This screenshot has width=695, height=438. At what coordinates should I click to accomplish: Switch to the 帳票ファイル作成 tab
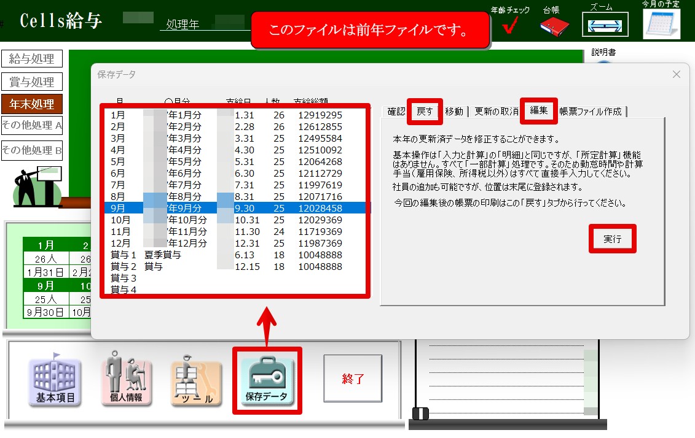coord(591,112)
